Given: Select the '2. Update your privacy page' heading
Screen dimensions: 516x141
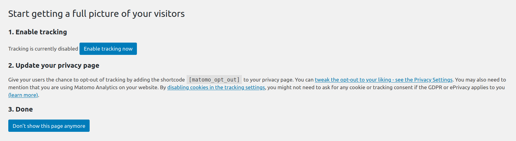Looking at the screenshot, I should pos(54,65).
